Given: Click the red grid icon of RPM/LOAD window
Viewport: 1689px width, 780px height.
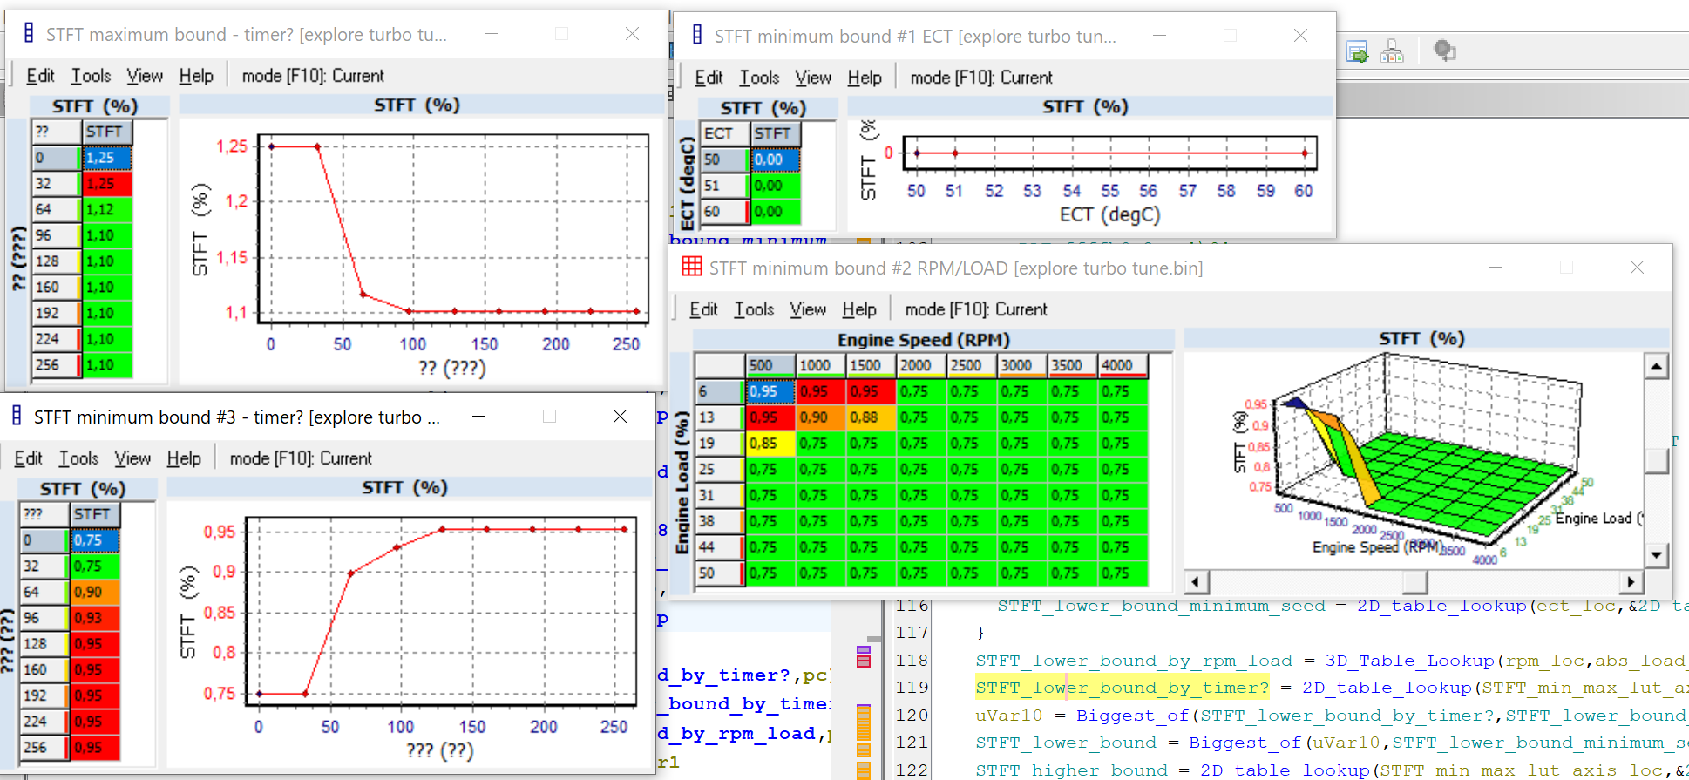Looking at the screenshot, I should [x=692, y=268].
